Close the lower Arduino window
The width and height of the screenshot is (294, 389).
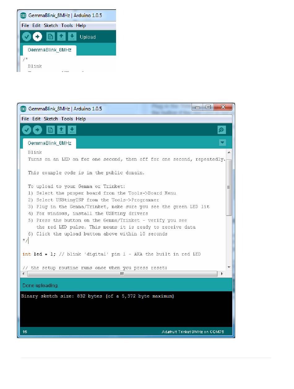[x=223, y=107]
